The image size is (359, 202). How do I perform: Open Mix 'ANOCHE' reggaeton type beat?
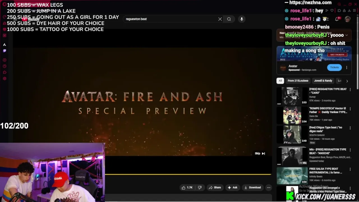(328, 151)
